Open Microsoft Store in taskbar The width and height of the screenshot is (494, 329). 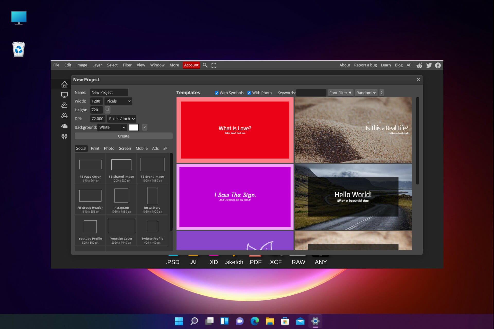point(285,321)
